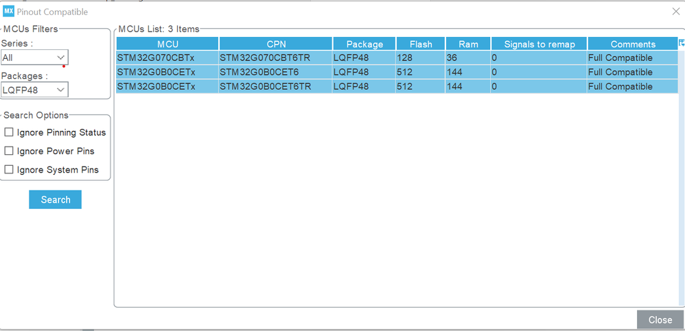Sort list by Flash column header
685x331 pixels.
click(421, 44)
